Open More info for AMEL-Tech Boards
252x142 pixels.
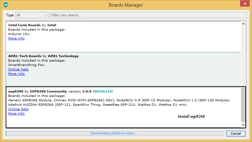(16, 74)
